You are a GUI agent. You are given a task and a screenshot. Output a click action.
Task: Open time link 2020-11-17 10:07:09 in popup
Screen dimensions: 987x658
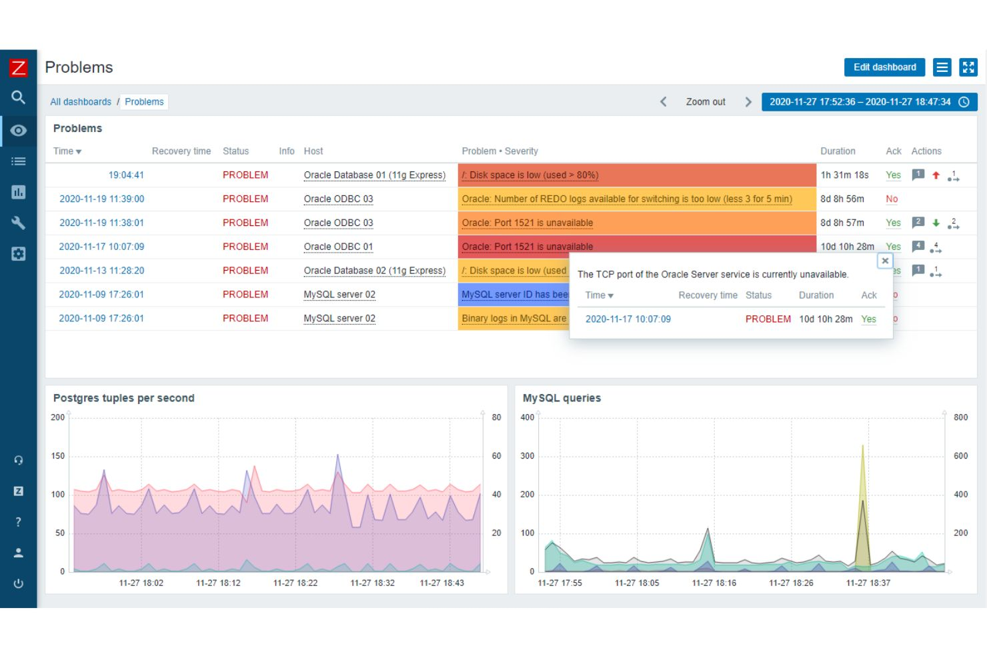628,319
